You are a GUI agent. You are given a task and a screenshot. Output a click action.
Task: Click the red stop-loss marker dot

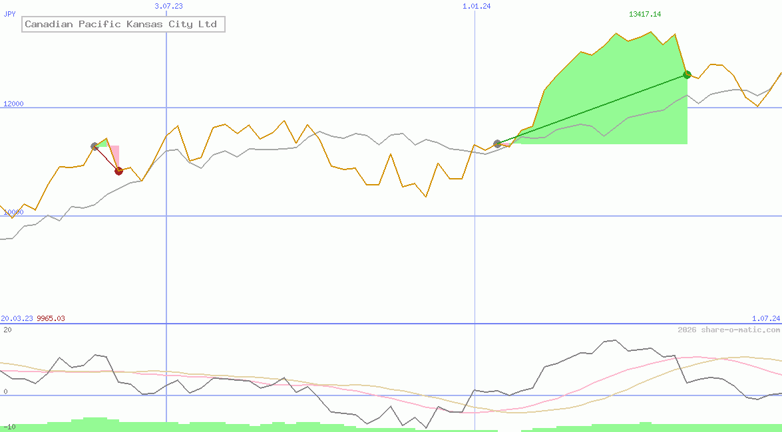pyautogui.click(x=118, y=171)
